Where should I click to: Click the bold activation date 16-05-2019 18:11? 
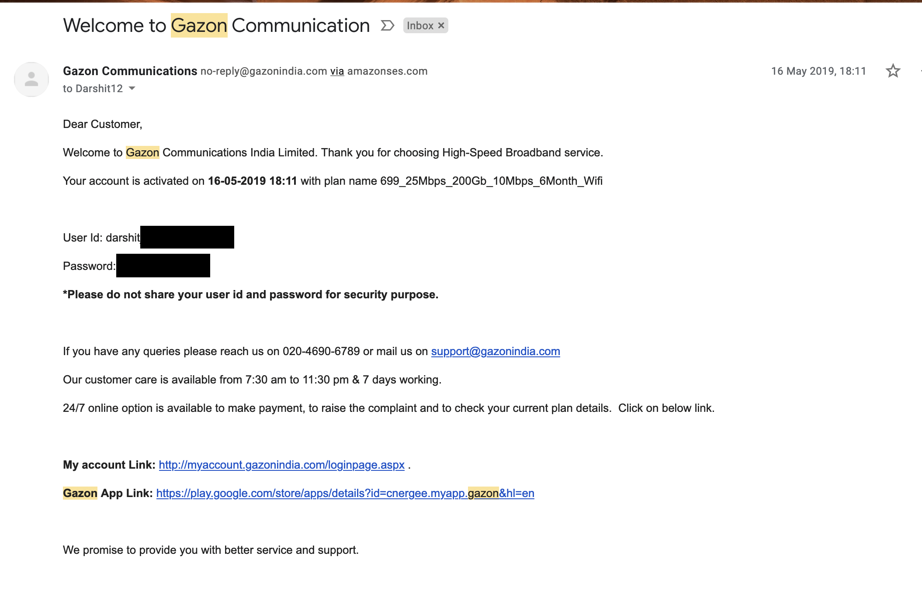253,181
